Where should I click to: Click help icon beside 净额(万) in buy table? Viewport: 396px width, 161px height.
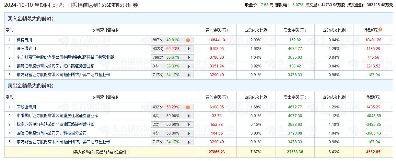pyautogui.click(x=380, y=29)
